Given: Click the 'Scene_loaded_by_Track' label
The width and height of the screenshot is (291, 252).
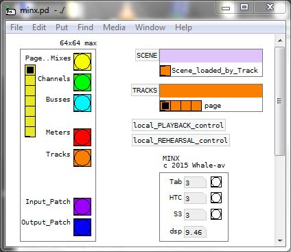Looking at the screenshot, I should click(215, 71).
